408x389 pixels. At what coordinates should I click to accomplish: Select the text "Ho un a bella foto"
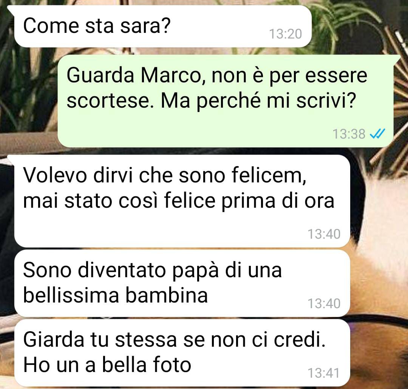click(107, 365)
